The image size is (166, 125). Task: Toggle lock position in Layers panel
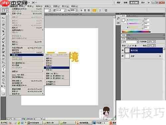(133, 46)
